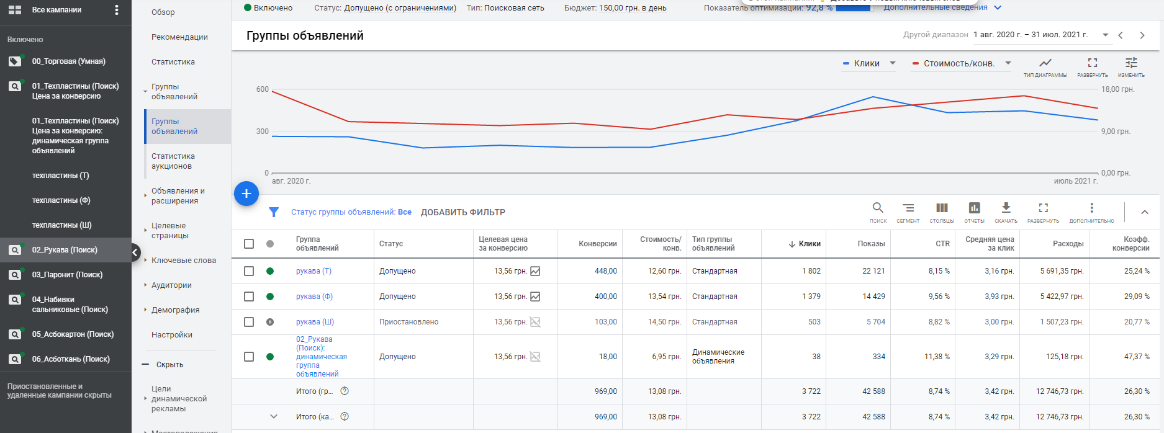
Task: Open the Рекомендации page
Action: coord(179,37)
